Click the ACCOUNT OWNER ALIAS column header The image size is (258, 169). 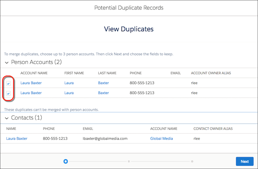pyautogui.click(x=211, y=73)
